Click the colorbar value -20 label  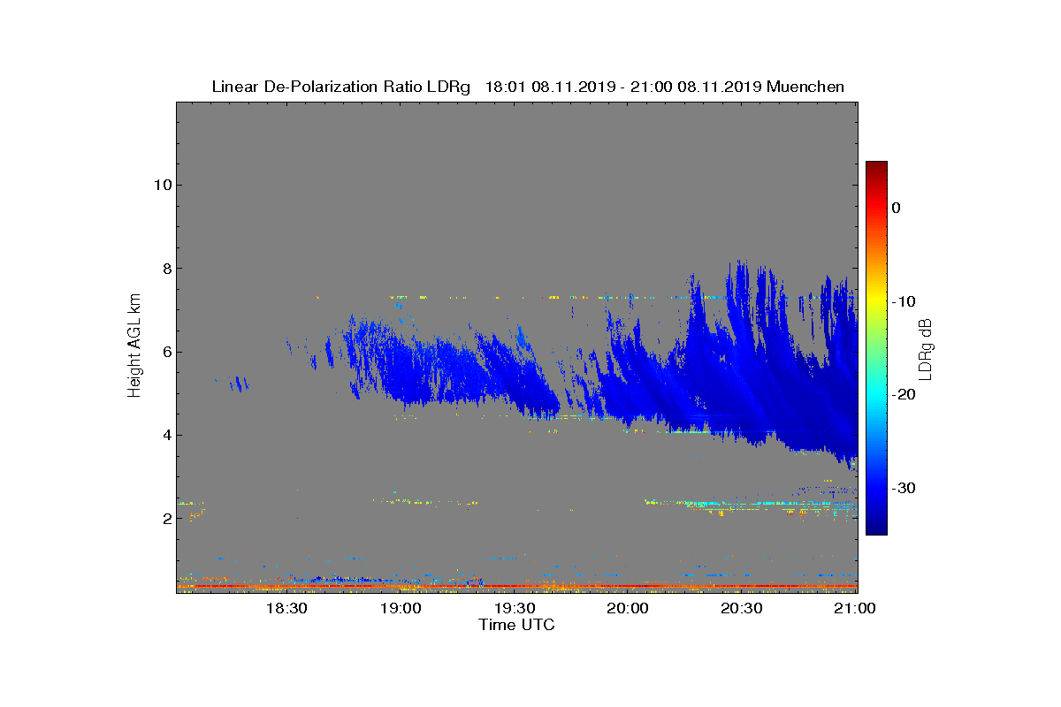pyautogui.click(x=903, y=394)
